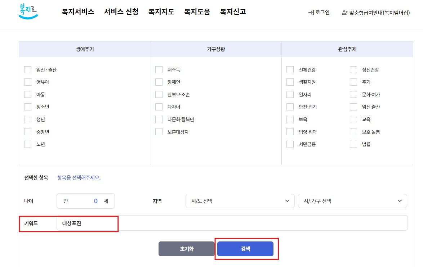Expand the 시/군/구 선택 dropdown

pyautogui.click(x=353, y=201)
